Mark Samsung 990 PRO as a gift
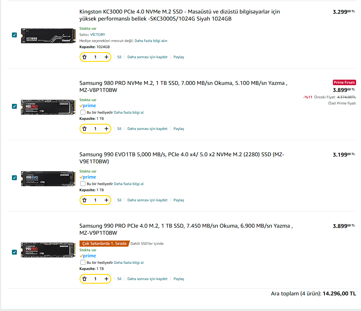Screen dimensions: 361x311 coord(83,262)
